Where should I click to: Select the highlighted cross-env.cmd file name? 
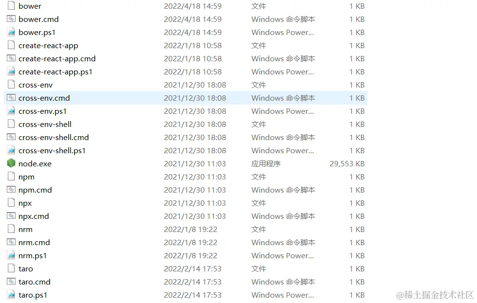[44, 98]
